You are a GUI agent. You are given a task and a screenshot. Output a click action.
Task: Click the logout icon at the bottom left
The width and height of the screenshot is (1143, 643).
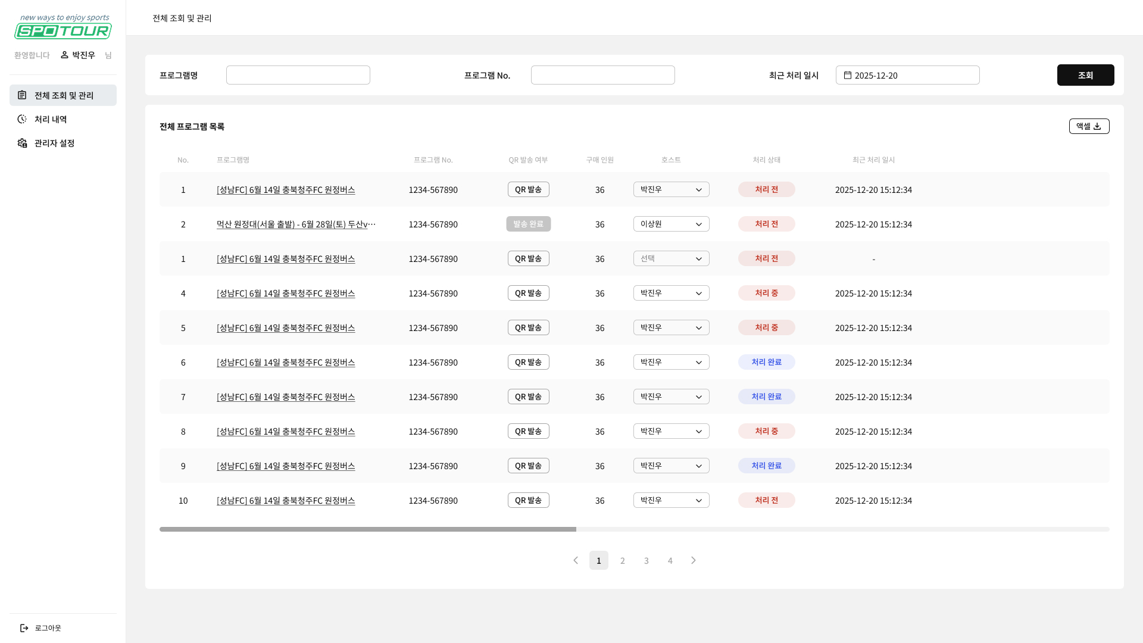(x=24, y=628)
